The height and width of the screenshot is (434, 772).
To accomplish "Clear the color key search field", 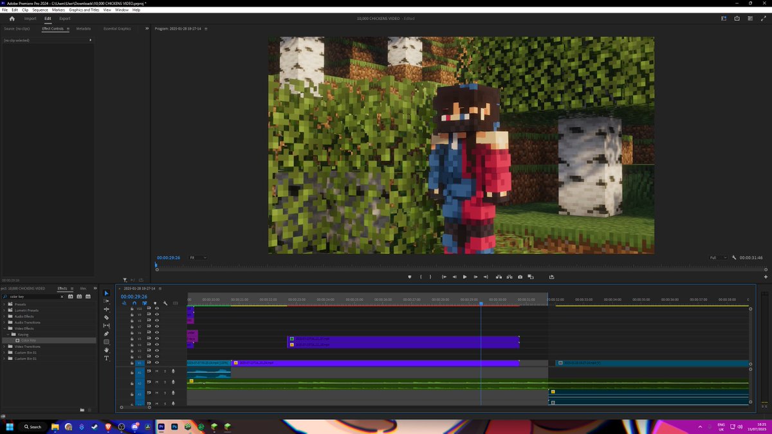I will (x=62, y=296).
